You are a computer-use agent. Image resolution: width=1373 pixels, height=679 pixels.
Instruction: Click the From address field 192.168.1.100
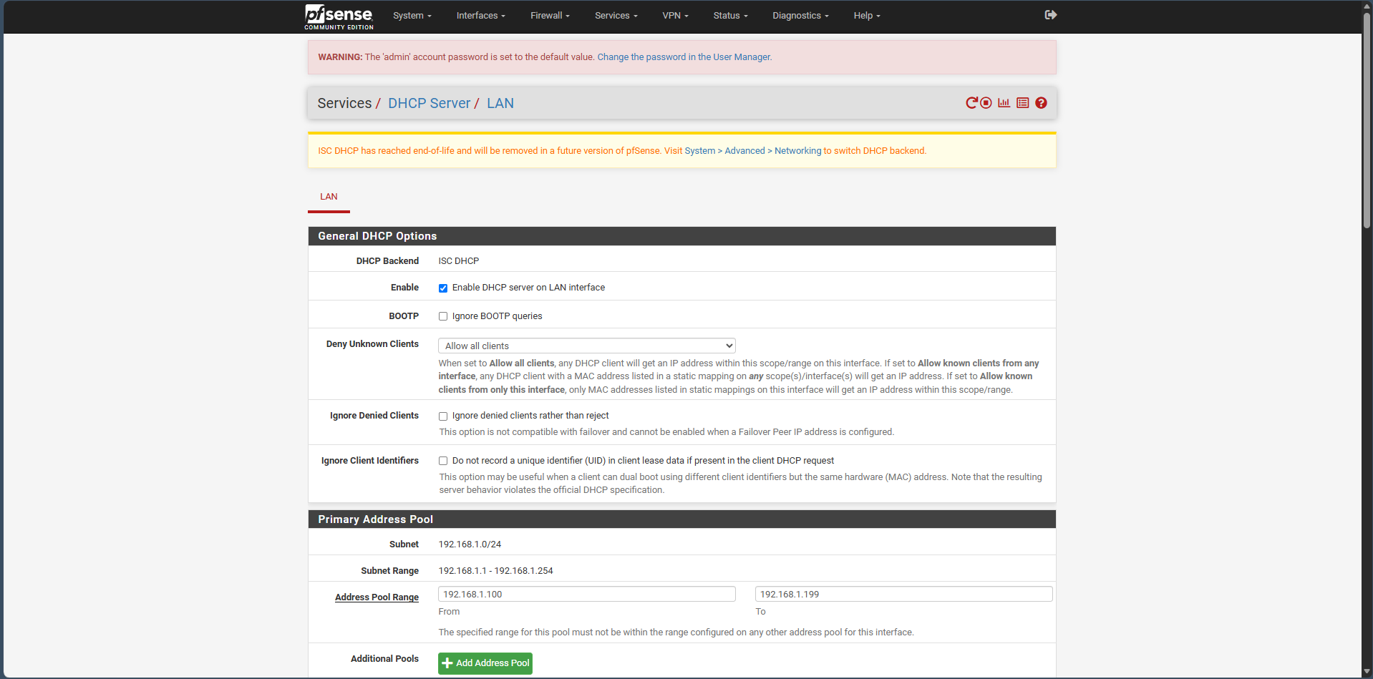tap(586, 595)
